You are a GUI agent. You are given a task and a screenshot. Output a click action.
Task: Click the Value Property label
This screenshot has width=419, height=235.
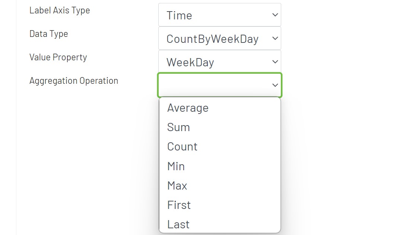58,57
